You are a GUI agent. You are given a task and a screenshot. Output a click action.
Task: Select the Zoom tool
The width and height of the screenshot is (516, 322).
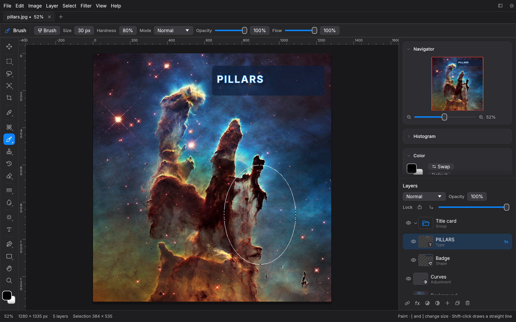tap(9, 280)
